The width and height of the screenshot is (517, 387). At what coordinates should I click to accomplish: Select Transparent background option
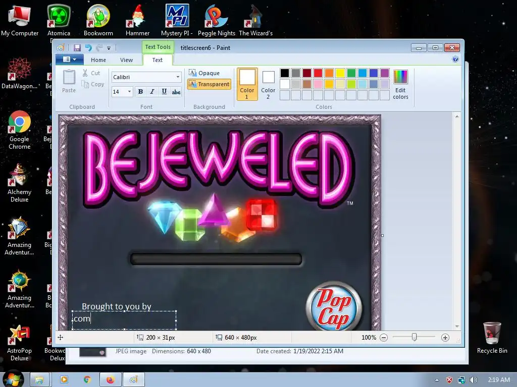point(209,84)
